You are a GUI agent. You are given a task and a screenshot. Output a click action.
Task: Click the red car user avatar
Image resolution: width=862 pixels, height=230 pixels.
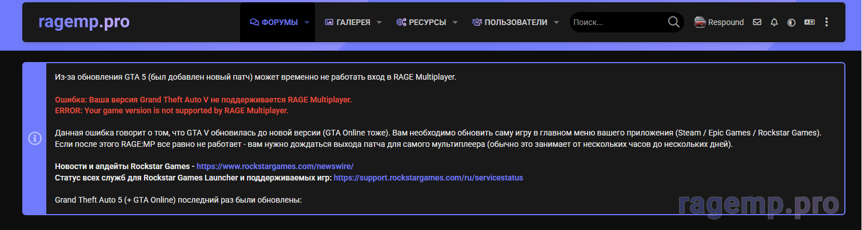(700, 22)
